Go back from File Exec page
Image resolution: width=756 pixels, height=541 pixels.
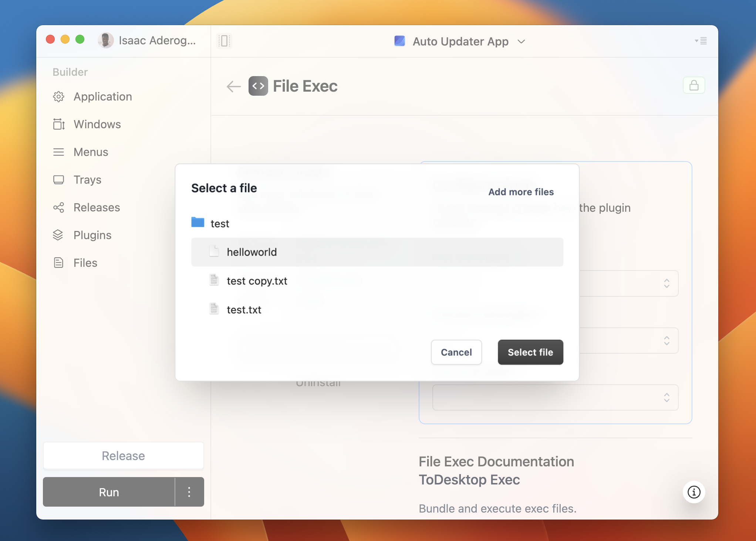click(233, 86)
